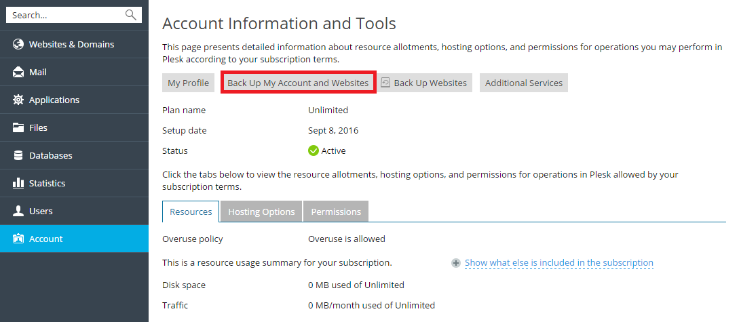Select the Resources tab
739x322 pixels.
click(191, 212)
